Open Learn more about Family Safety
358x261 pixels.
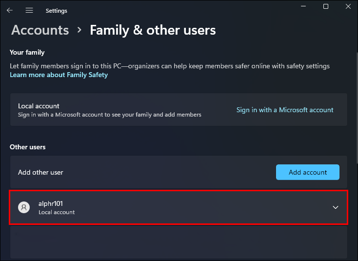click(x=59, y=75)
